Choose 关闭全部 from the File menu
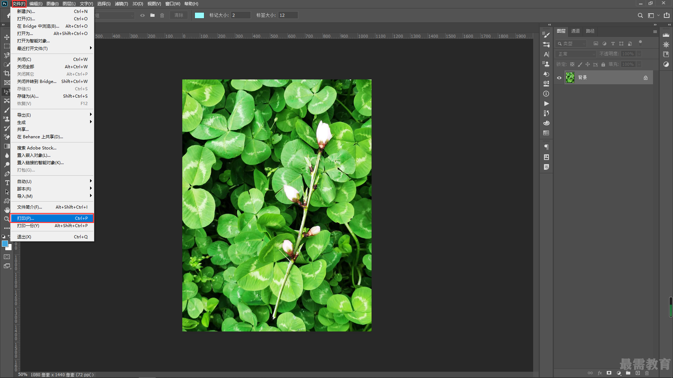 pos(53,66)
